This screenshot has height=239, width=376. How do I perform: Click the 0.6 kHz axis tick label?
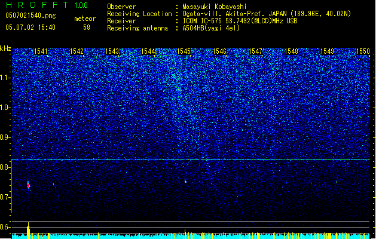point(5,227)
